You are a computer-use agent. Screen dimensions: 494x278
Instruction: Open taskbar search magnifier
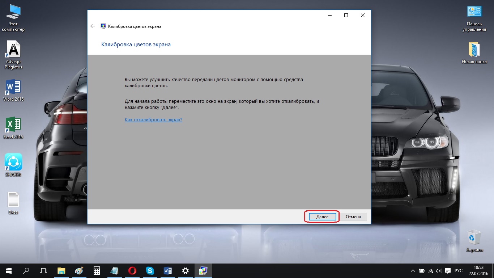click(x=26, y=270)
